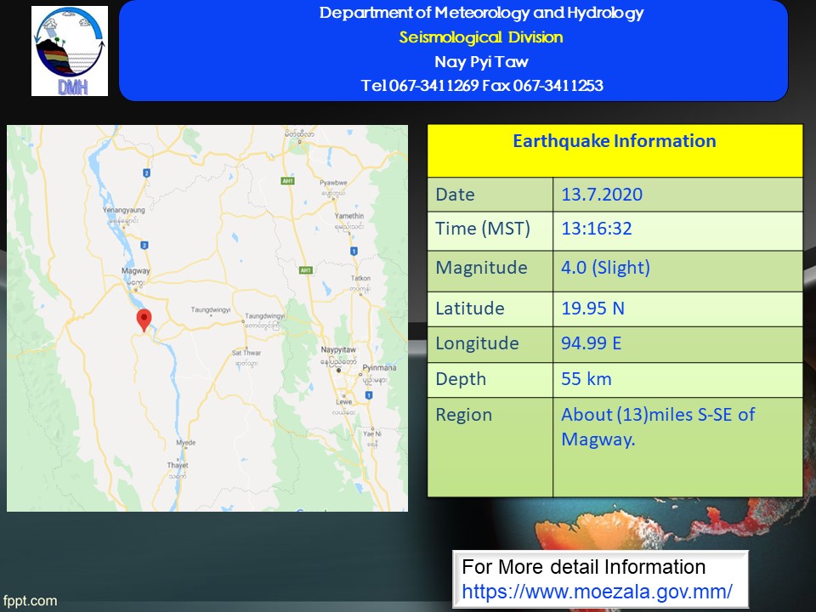Click Myede label on the map
816x612 pixels.
pos(186,443)
